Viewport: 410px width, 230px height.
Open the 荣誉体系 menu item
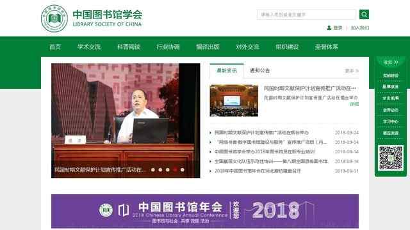pos(327,47)
